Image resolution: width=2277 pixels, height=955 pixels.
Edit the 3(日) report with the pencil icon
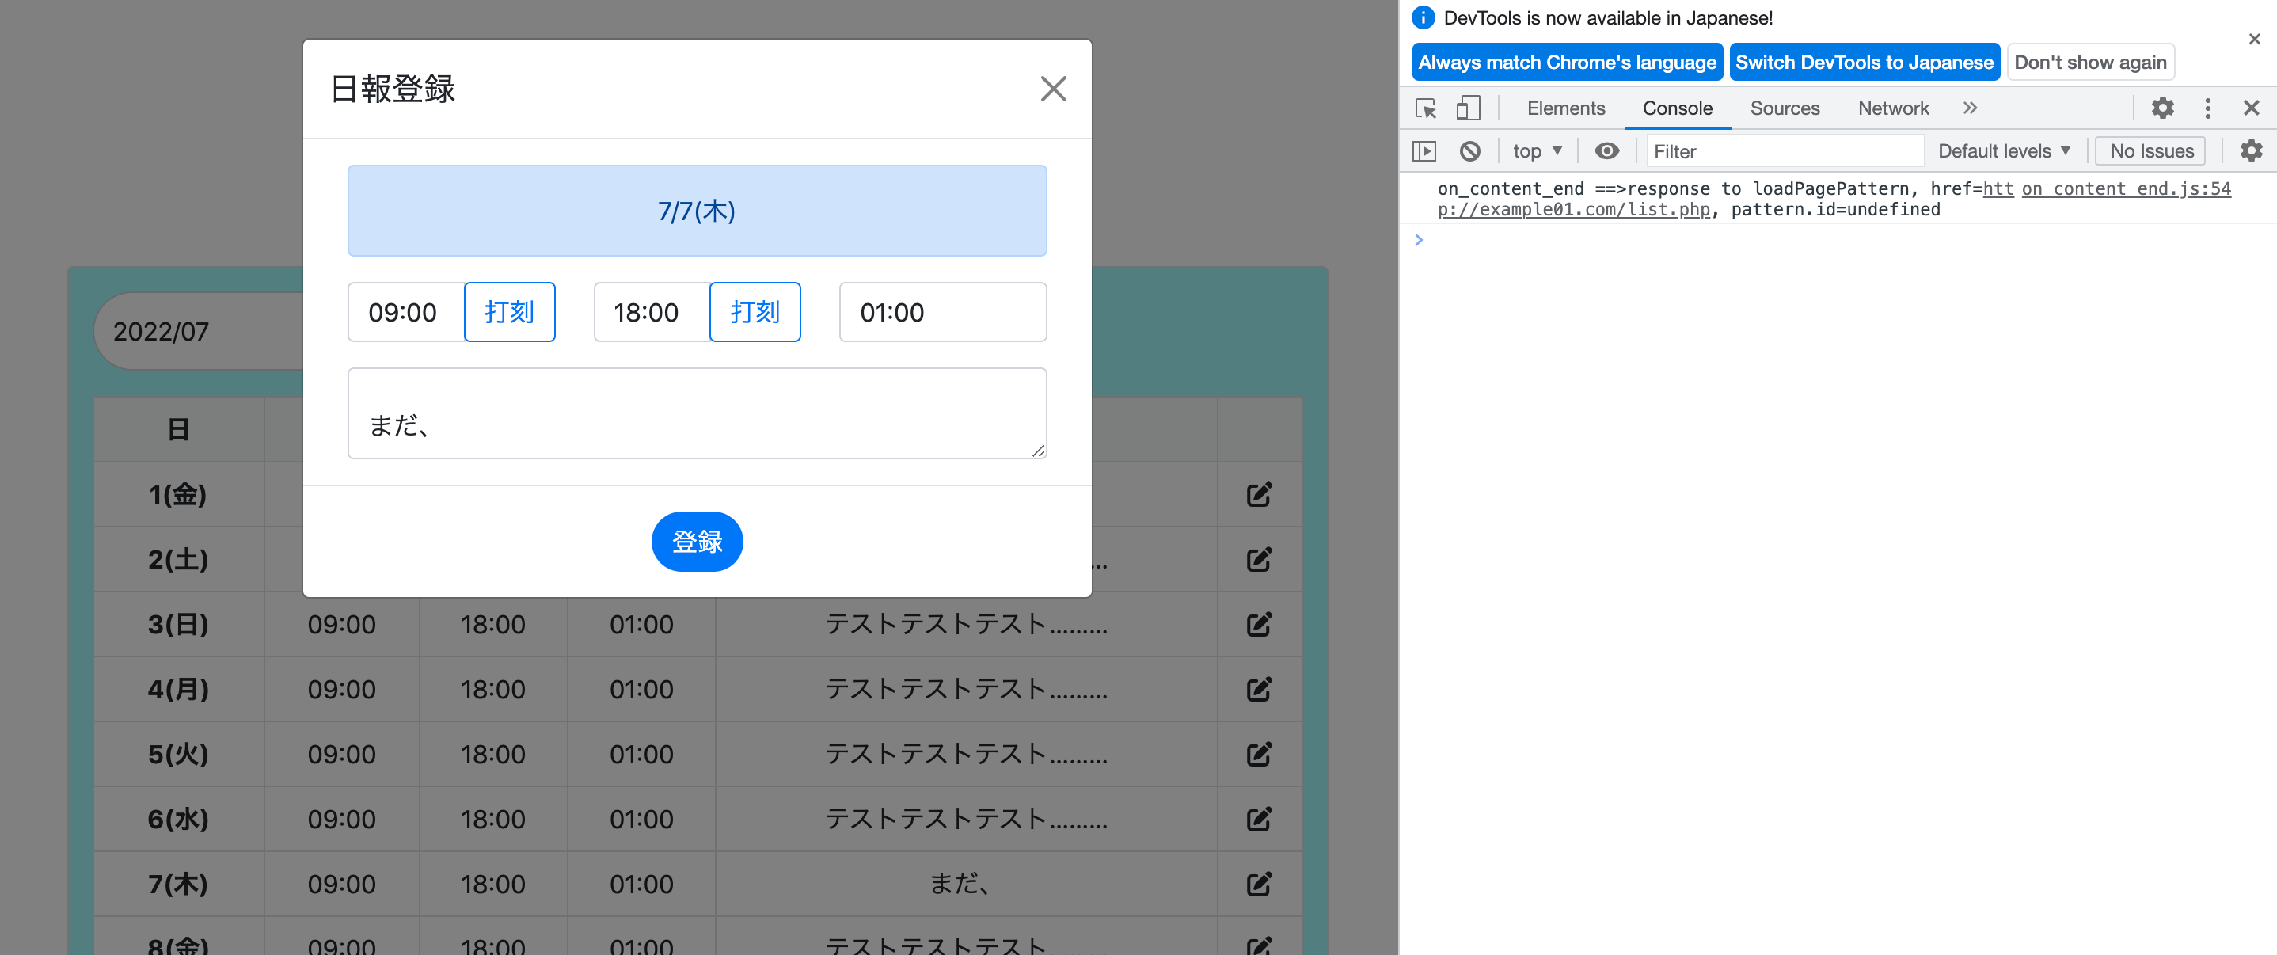click(1259, 623)
